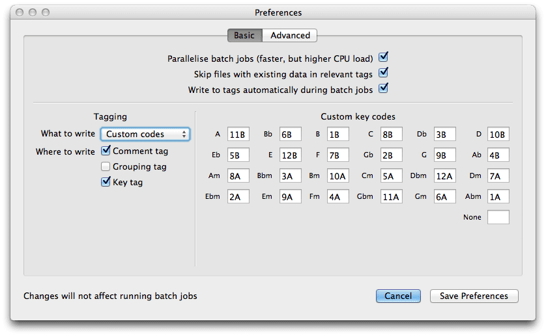Select the Basic tab
The width and height of the screenshot is (546, 336).
[244, 36]
